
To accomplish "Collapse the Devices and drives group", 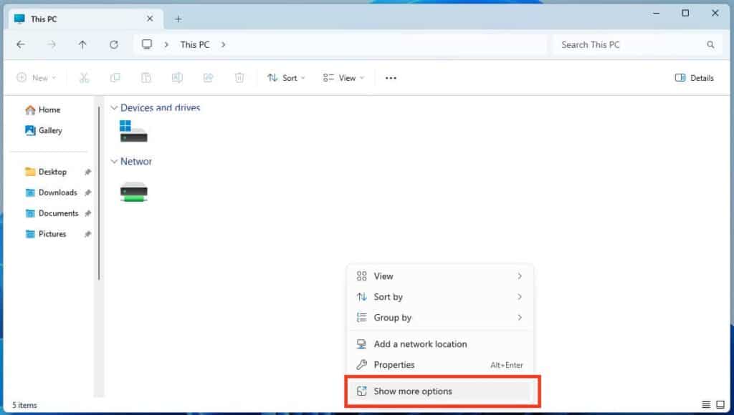I will point(114,108).
